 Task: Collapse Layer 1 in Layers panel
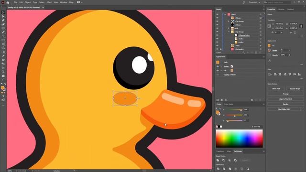tap(225, 14)
